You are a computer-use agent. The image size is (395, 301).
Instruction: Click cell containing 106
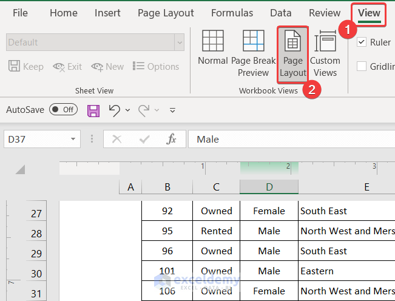pyautogui.click(x=167, y=291)
